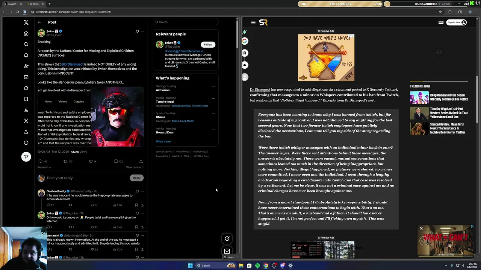Image resolution: width=481 pixels, height=270 pixels.
Task: Click the Screen Rant SR logo
Action: pyautogui.click(x=263, y=22)
